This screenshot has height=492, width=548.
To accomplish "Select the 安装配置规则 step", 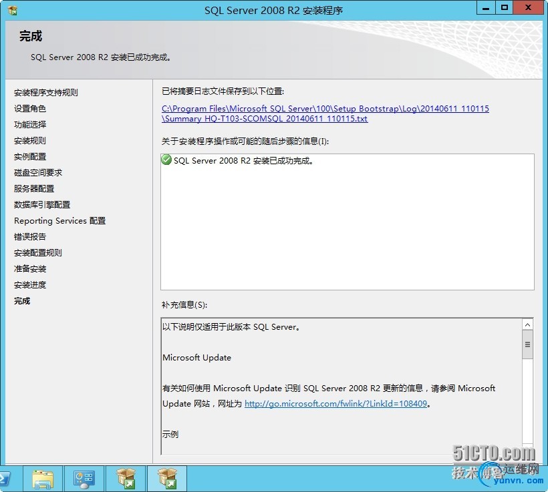I will 38,253.
